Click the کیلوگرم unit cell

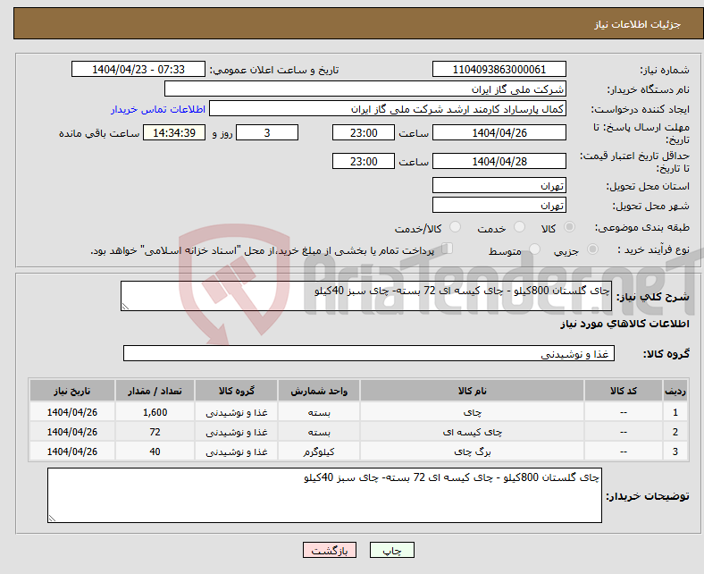click(x=319, y=452)
